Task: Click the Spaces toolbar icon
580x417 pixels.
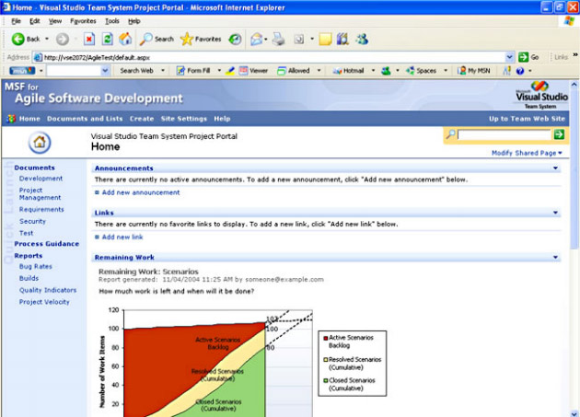Action: (x=411, y=70)
